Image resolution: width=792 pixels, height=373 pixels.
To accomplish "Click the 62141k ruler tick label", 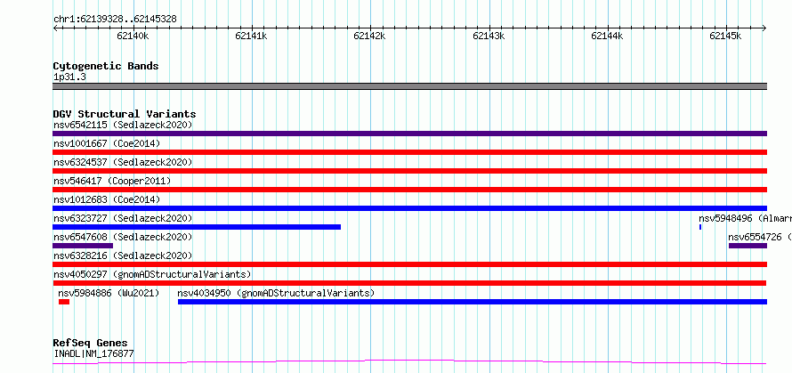I will point(251,36).
